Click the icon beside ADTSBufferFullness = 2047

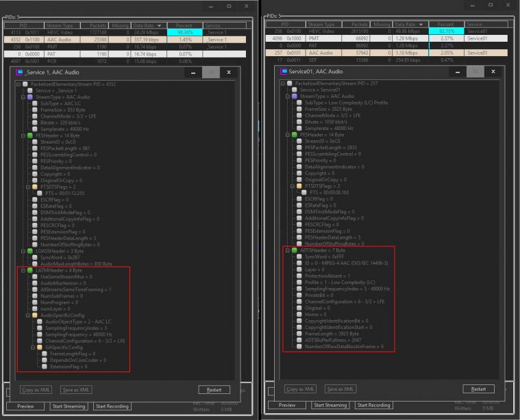pyautogui.click(x=299, y=340)
